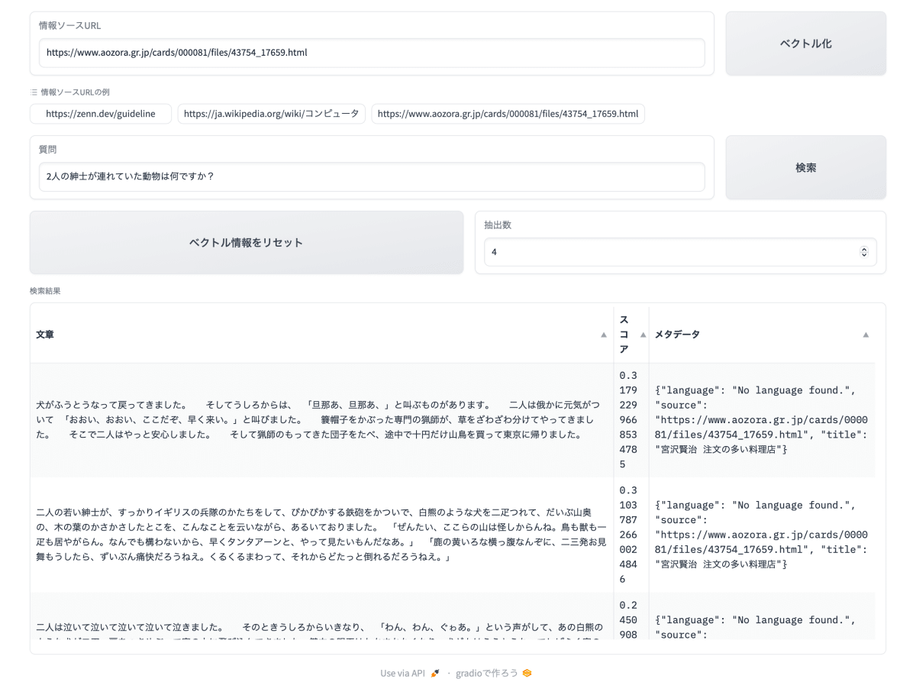
Task: Reset vectors with ベクトル情報をリセット button
Action: pyautogui.click(x=247, y=242)
